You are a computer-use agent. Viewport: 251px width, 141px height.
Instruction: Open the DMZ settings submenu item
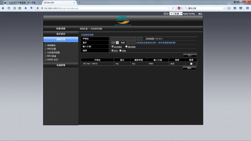pos(51,49)
